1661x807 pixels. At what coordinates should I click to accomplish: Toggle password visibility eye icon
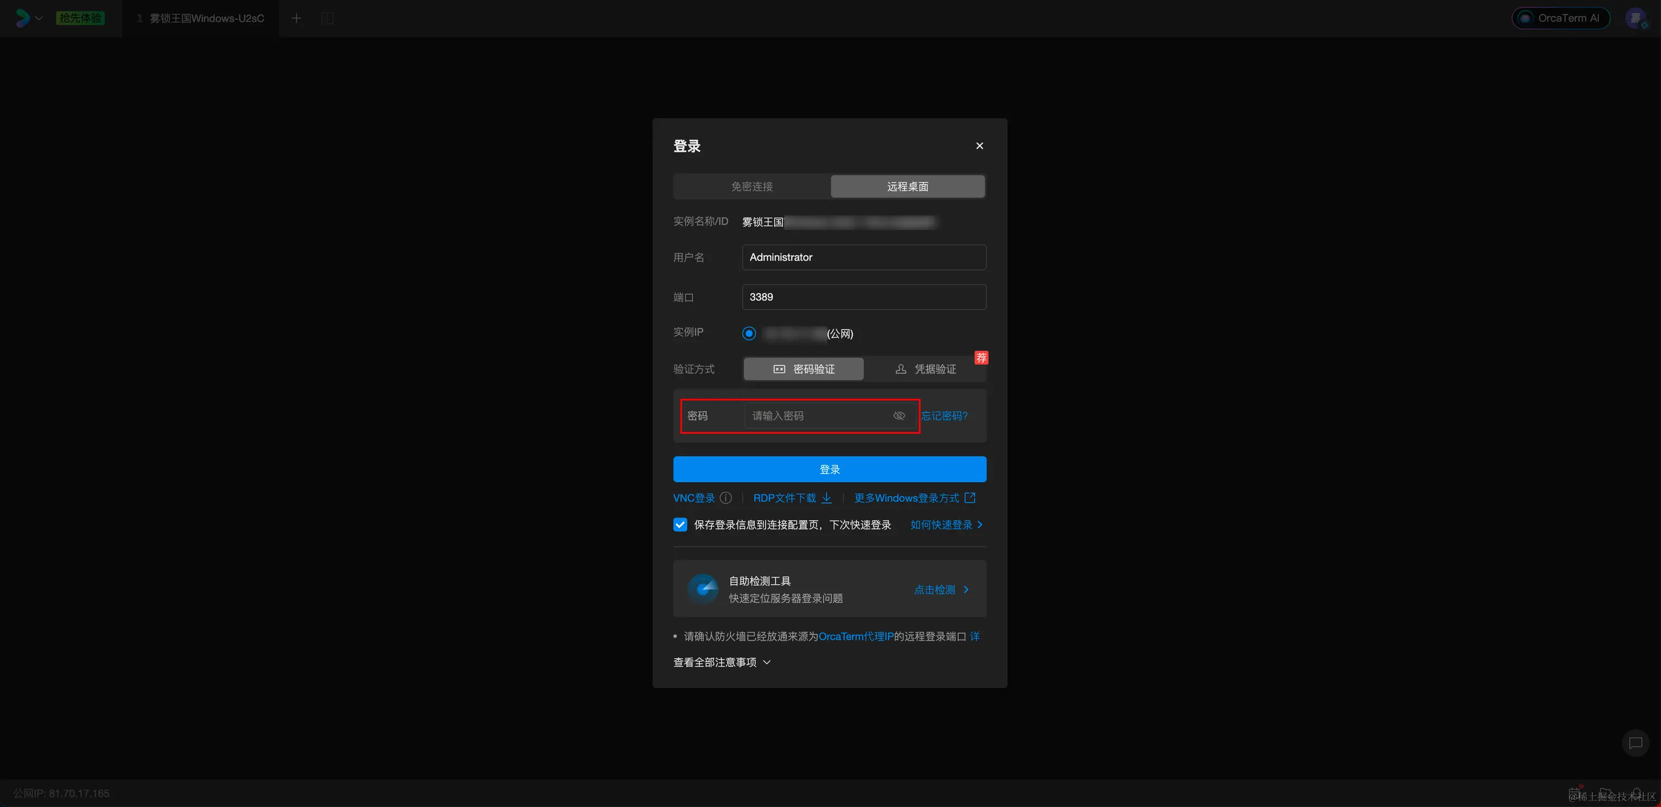(899, 416)
